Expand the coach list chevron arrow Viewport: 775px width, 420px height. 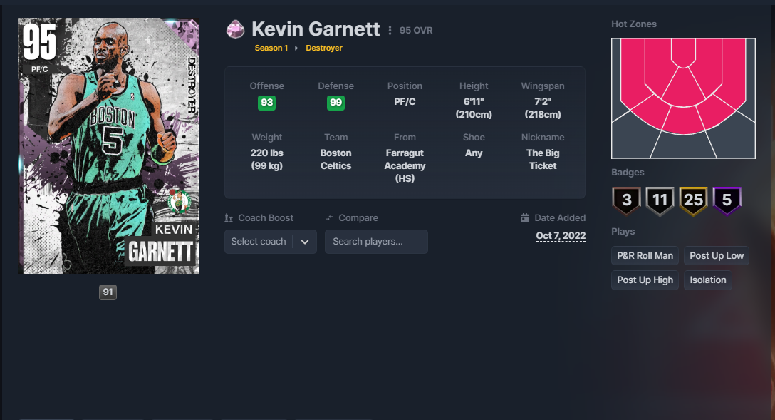click(x=305, y=242)
